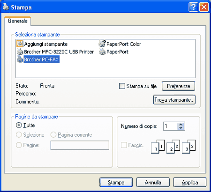This screenshot has height=192, width=211.
Task: Click the Applica button
Action: tap(189, 182)
